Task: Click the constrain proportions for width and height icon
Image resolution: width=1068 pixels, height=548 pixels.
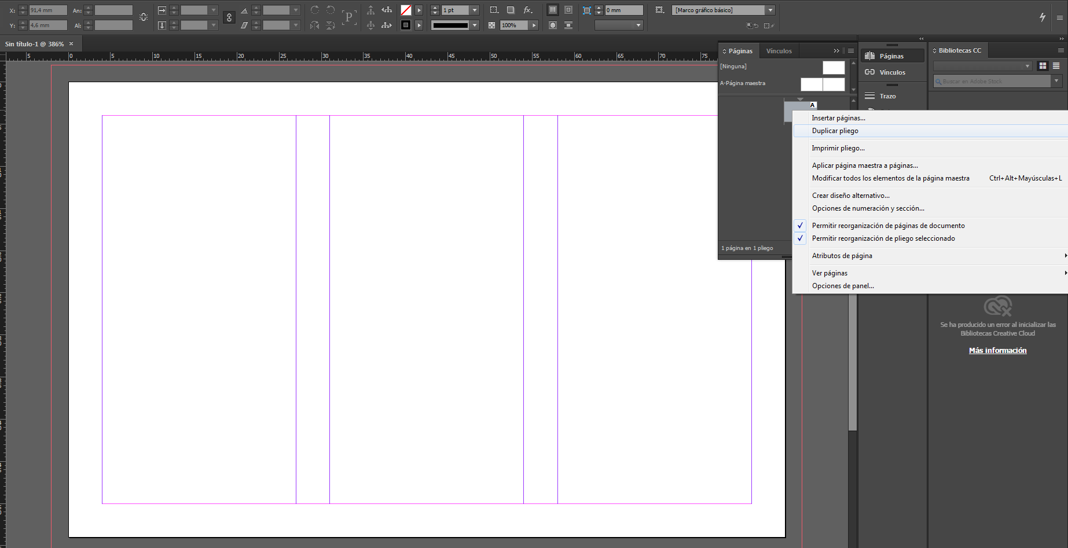Action: 144,17
